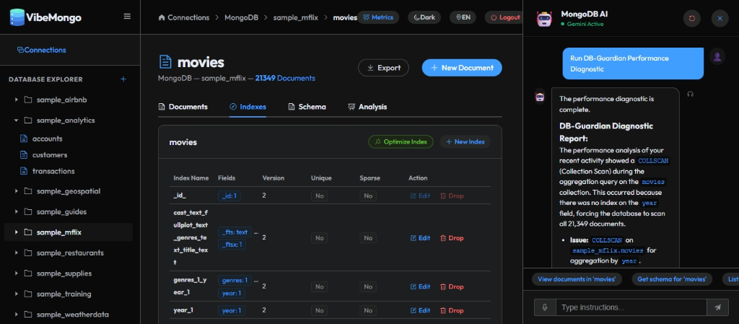Add a database with the plus icon

tap(123, 79)
